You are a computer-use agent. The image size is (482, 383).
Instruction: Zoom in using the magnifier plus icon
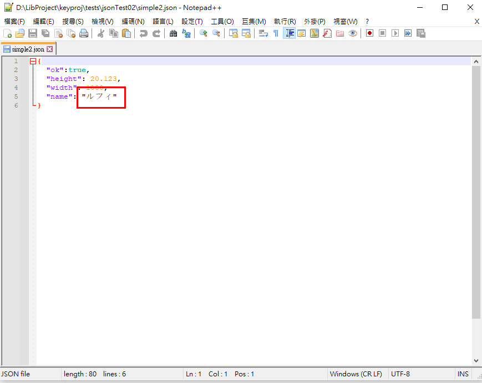(203, 33)
